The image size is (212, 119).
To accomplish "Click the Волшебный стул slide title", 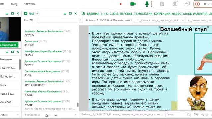I will point(184,29).
